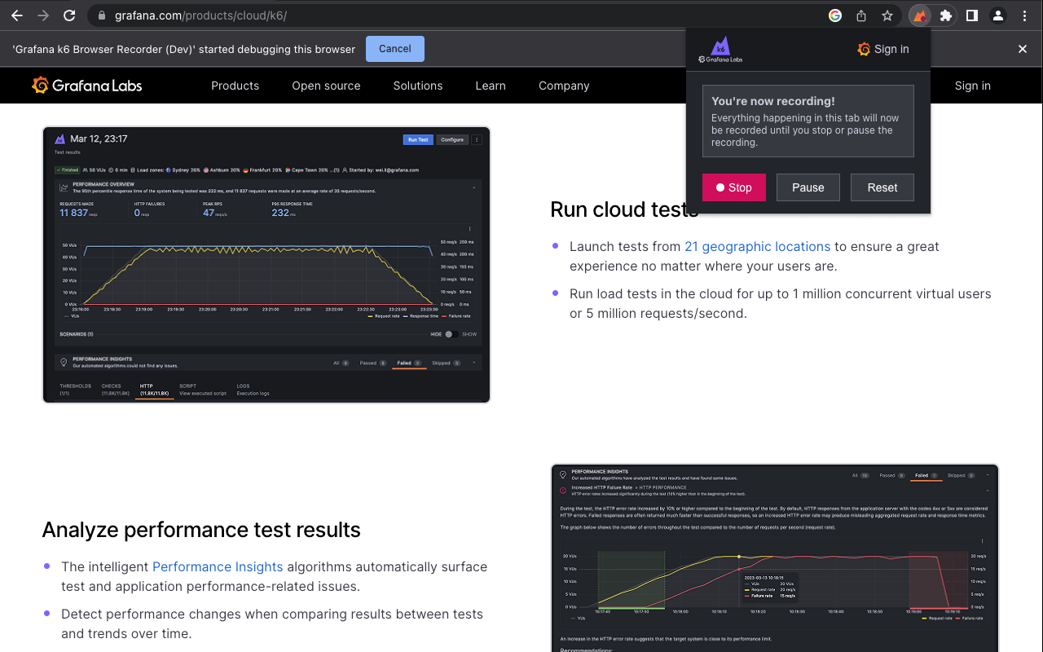Viewport: 1043px width, 652px height.
Task: Open the Open source menu
Action: point(326,86)
